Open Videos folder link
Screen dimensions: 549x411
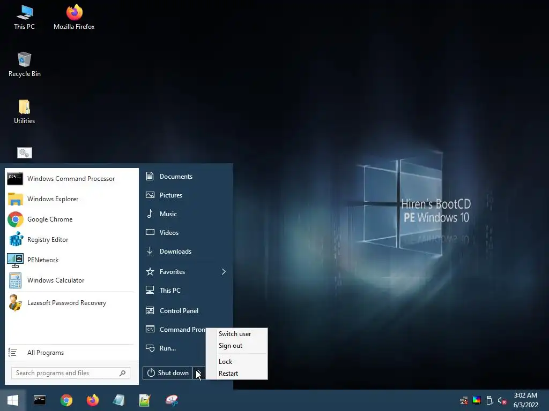(186, 232)
